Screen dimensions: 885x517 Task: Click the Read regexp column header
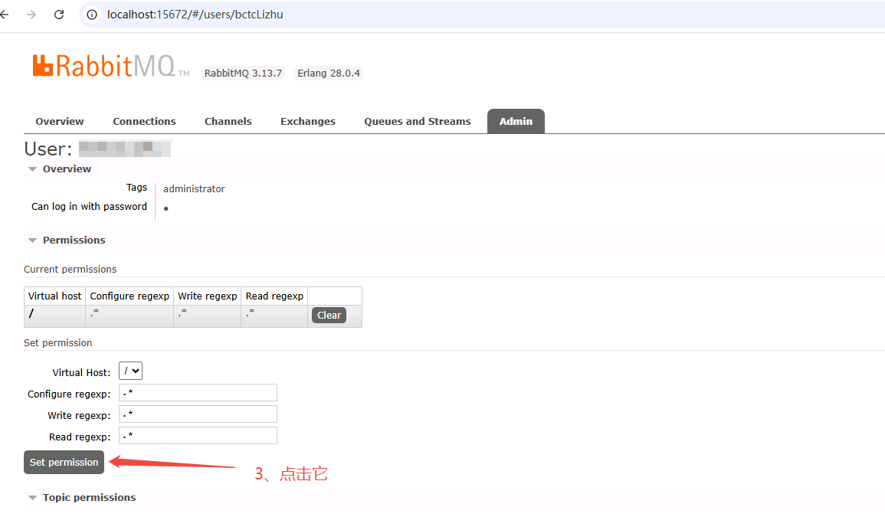(x=275, y=296)
